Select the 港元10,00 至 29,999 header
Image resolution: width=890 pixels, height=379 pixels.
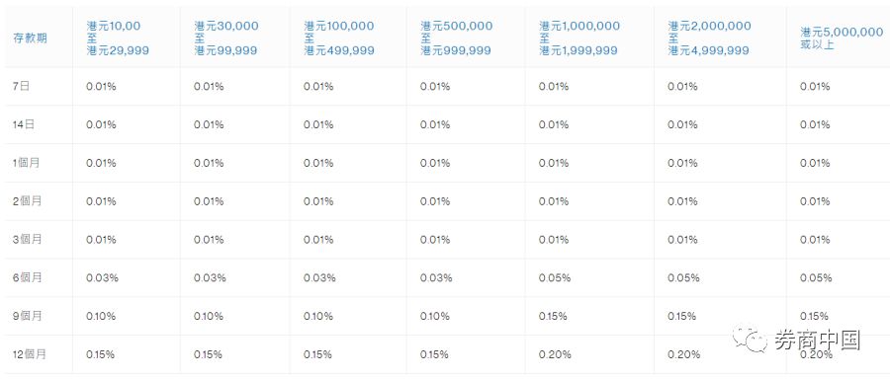(118, 38)
